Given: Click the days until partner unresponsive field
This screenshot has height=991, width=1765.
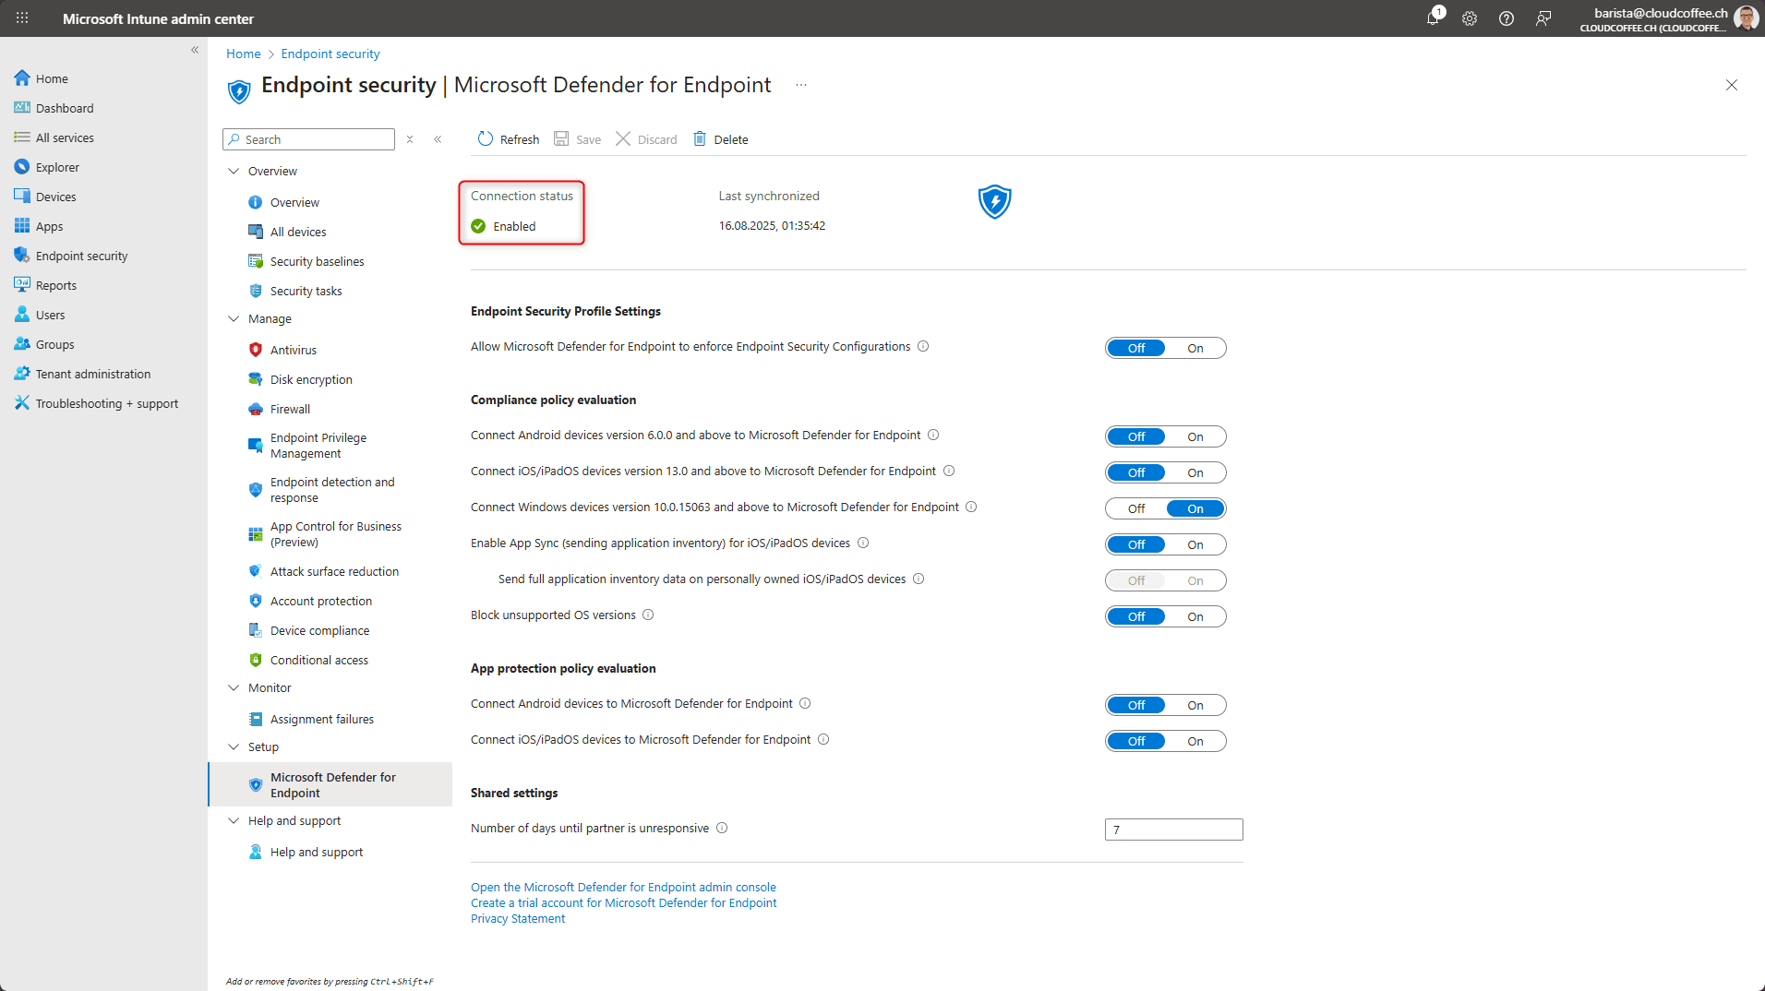Looking at the screenshot, I should tap(1173, 830).
